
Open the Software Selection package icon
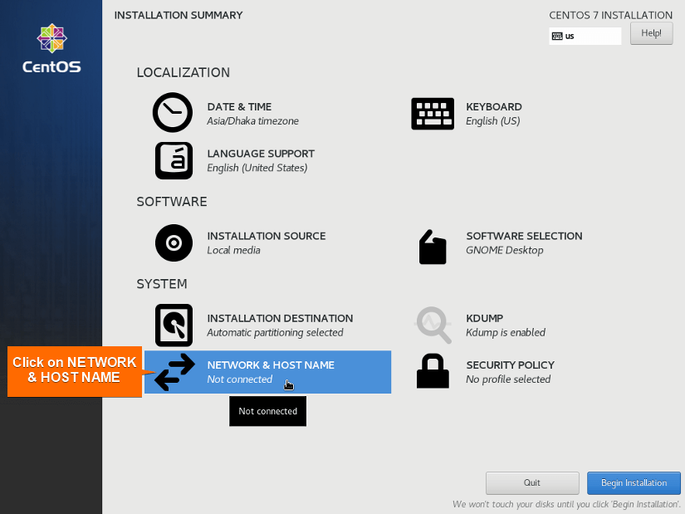(433, 247)
